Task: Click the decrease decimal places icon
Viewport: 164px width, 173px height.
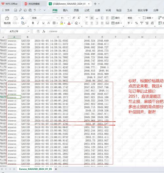Action: click(152, 23)
